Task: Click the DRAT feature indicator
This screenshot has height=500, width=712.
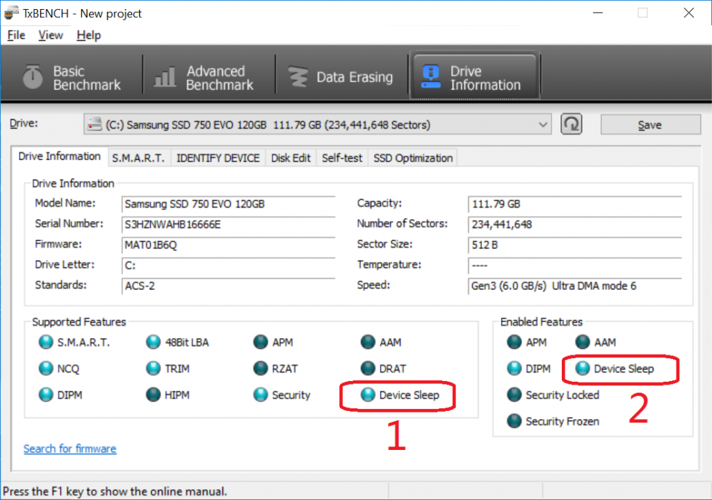Action: [x=368, y=369]
